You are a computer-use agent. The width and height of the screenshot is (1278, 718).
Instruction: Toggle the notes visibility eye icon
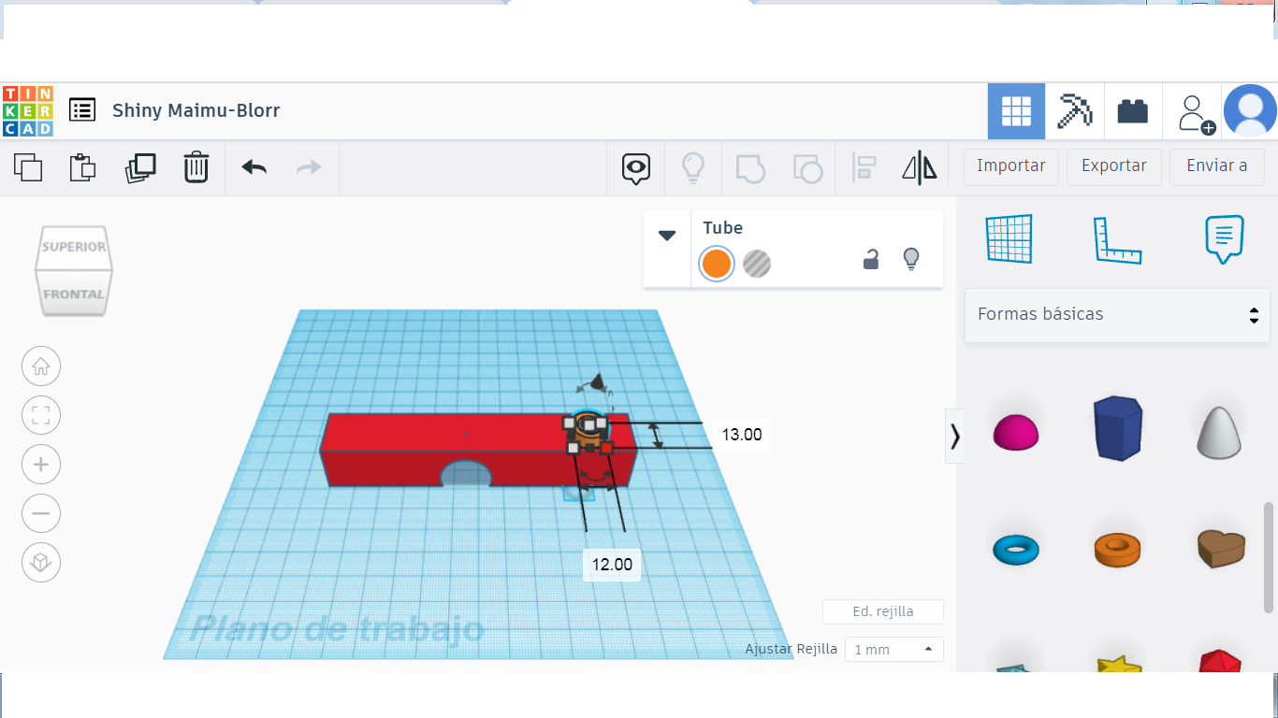[x=636, y=168]
